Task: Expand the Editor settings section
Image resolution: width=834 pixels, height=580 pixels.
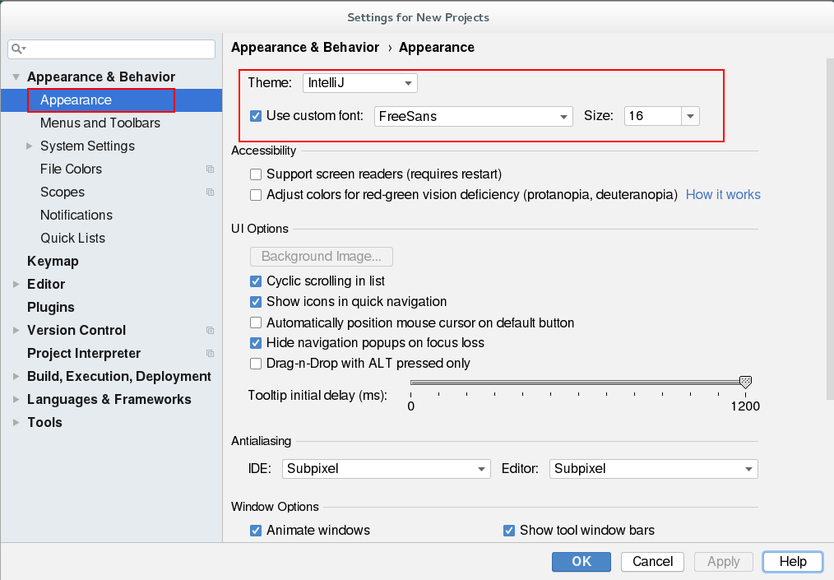Action: [x=16, y=285]
